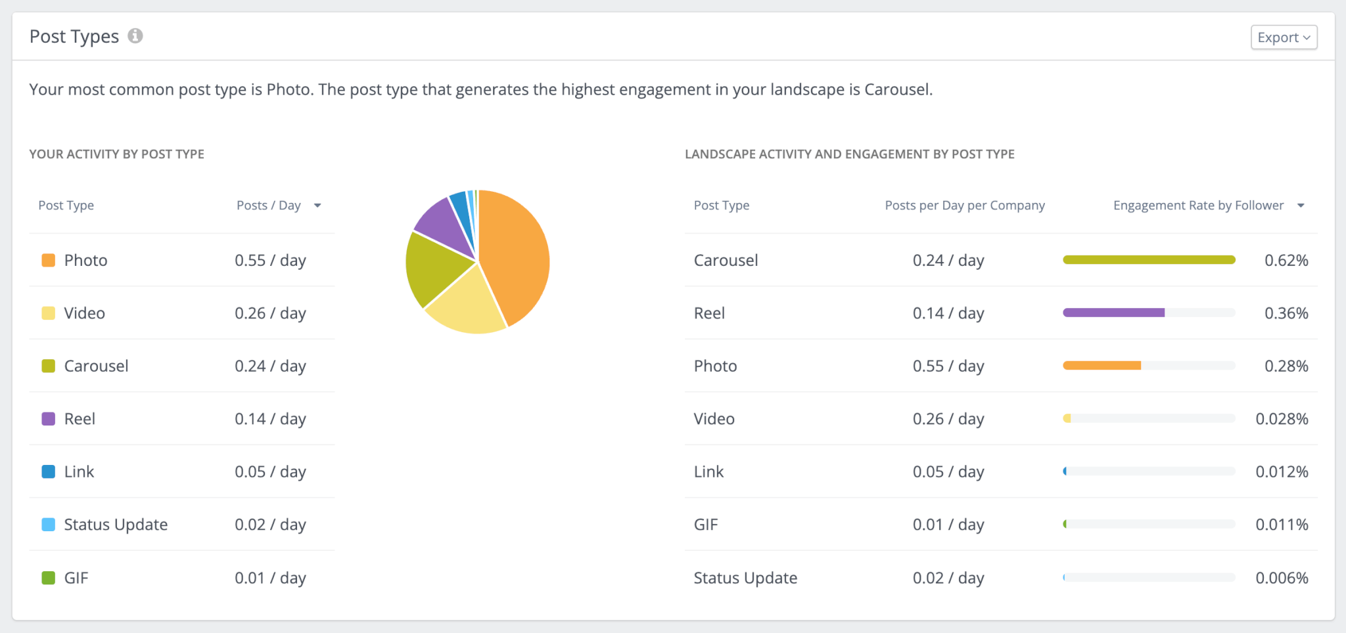Open the Posts / Day sort dropdown
1346x633 pixels.
point(317,205)
